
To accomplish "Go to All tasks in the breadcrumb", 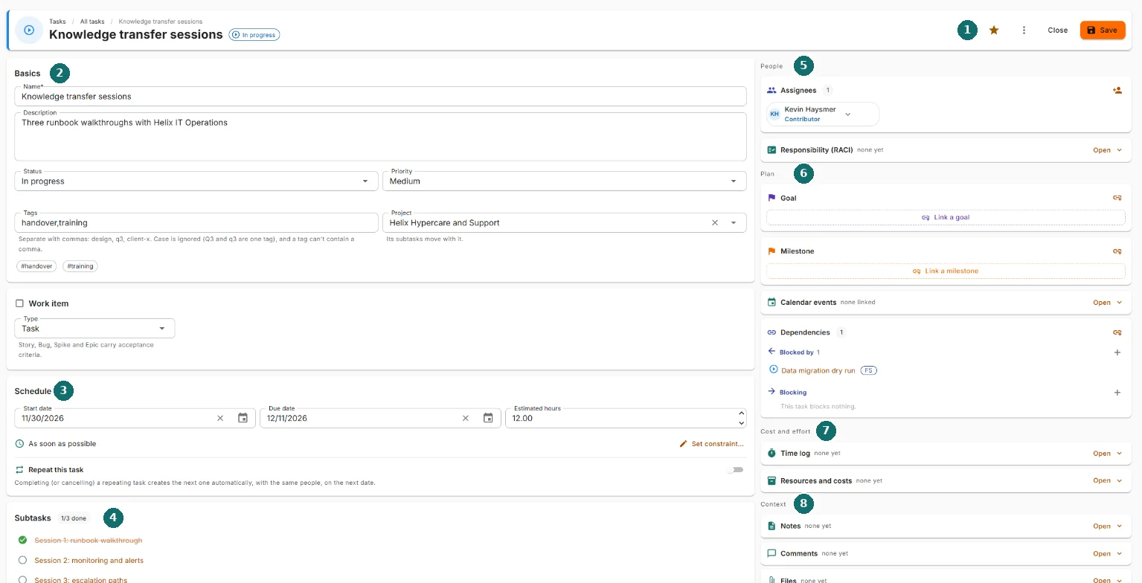I will click(x=92, y=22).
